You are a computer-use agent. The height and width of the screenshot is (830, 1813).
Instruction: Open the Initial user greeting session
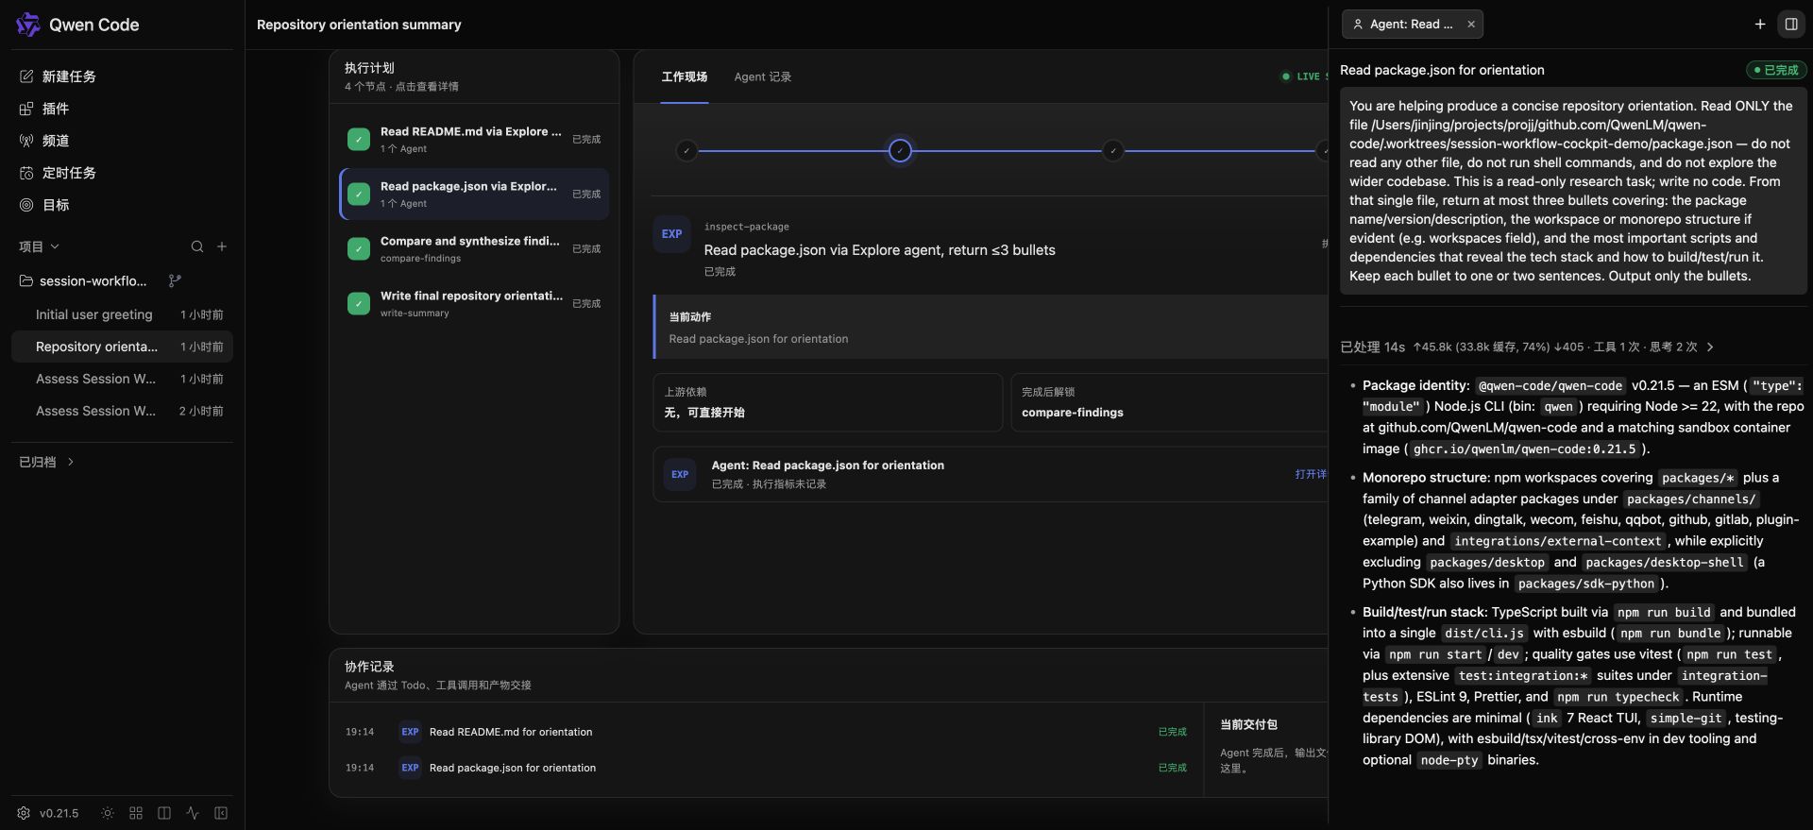pos(122,314)
